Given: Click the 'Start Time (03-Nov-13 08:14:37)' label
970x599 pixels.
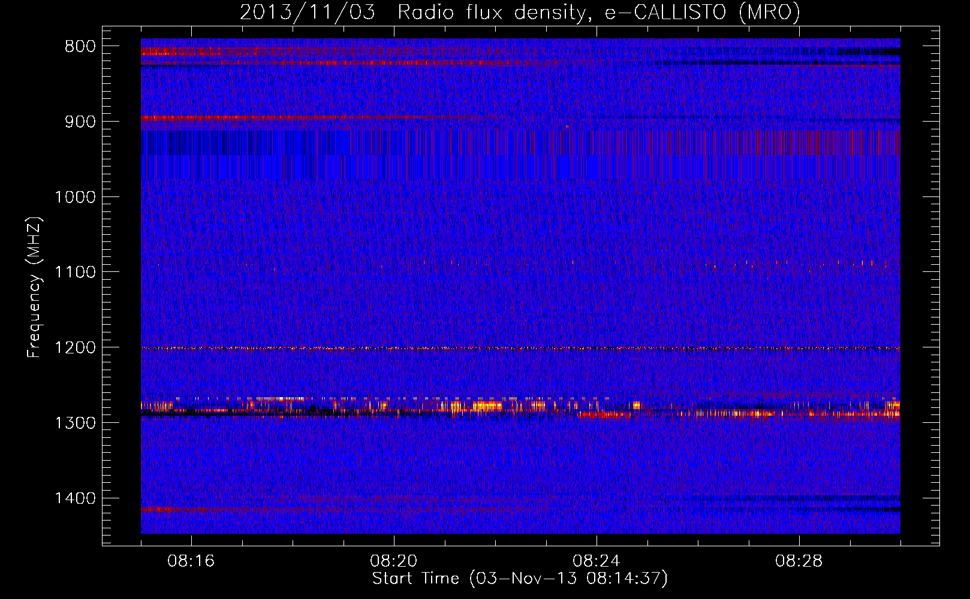Looking at the screenshot, I should pyautogui.click(x=520, y=579).
